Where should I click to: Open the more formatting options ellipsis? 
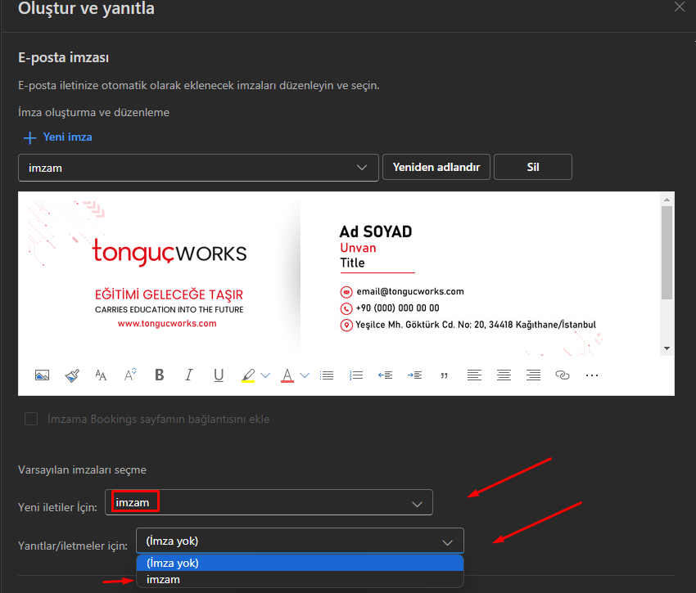point(592,375)
